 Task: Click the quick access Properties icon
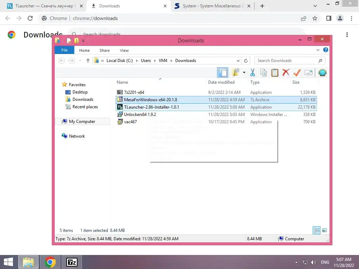click(x=69, y=41)
